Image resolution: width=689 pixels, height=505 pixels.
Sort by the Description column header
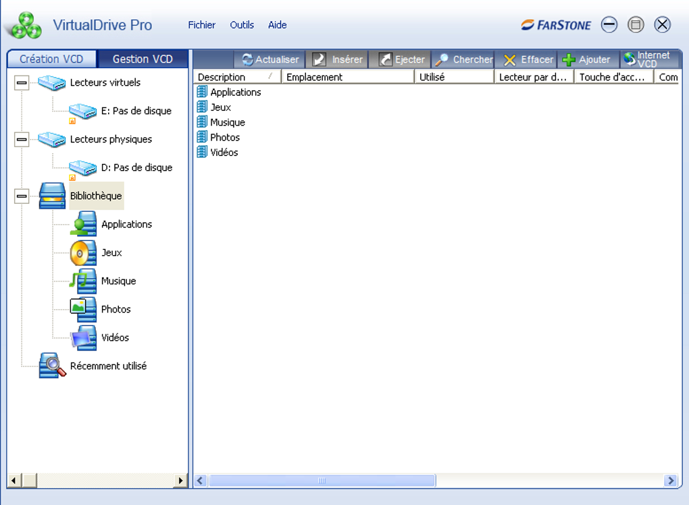click(x=237, y=77)
